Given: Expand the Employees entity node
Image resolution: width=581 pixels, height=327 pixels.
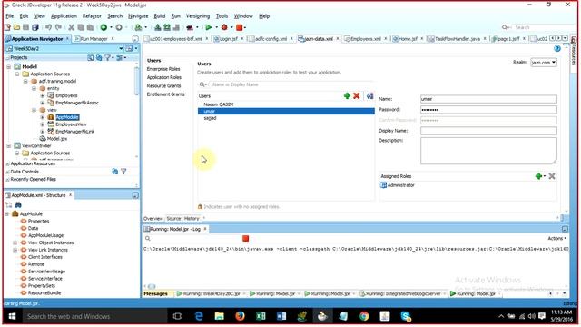Looking at the screenshot, I should pyautogui.click(x=43, y=95).
